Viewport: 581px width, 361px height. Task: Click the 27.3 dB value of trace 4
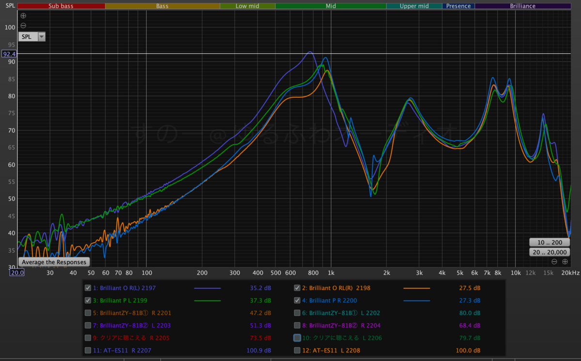tap(470, 301)
